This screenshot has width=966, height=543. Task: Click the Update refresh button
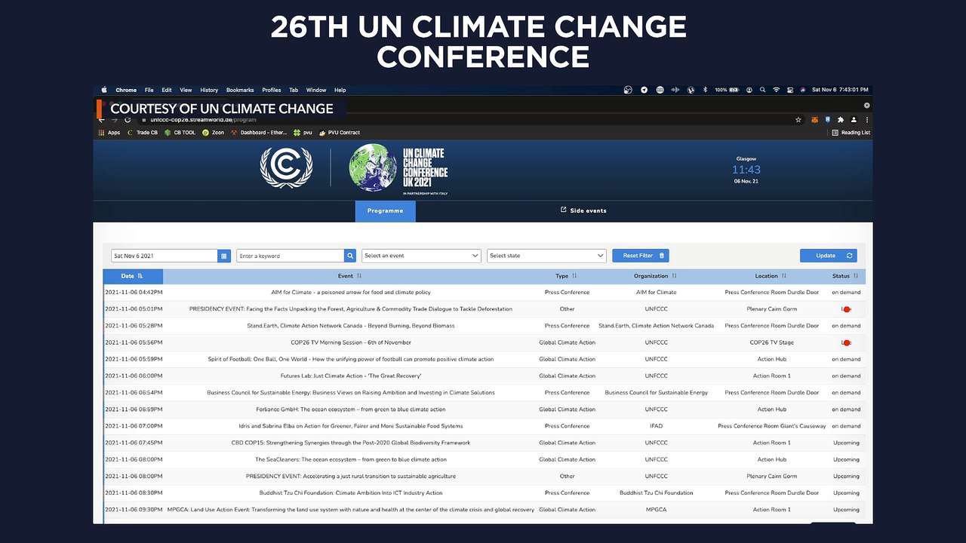(829, 256)
